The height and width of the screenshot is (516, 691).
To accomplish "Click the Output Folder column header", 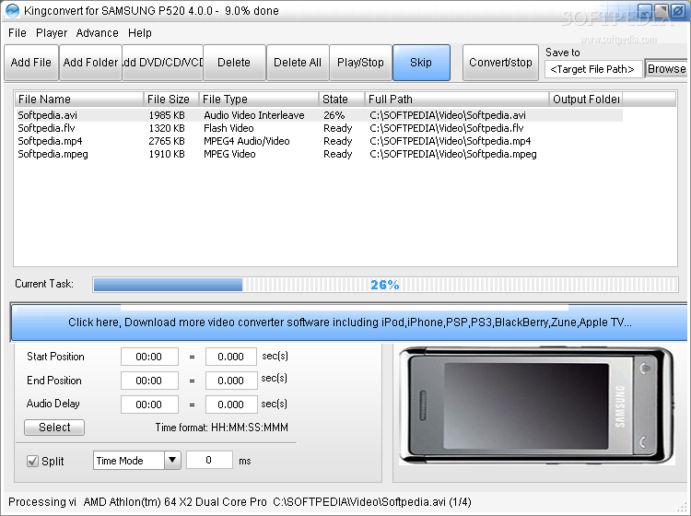I will point(586,100).
